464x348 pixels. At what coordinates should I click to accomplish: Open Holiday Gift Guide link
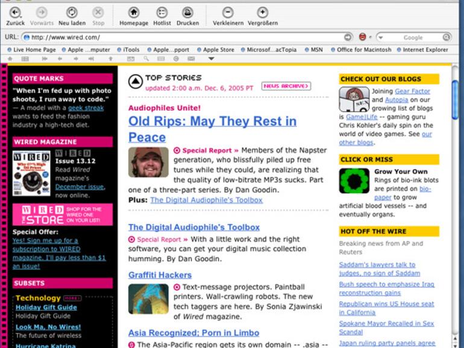click(46, 308)
